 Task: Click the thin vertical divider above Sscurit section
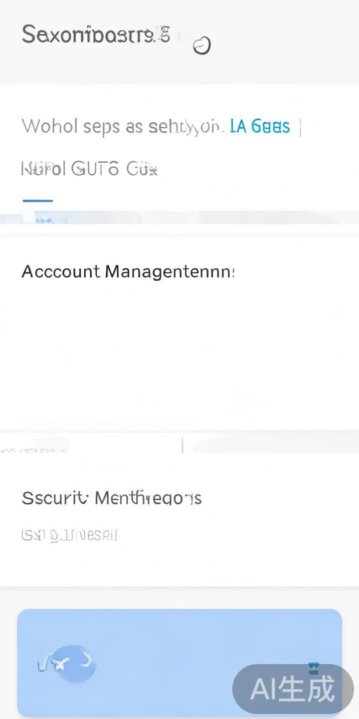pyautogui.click(x=182, y=445)
